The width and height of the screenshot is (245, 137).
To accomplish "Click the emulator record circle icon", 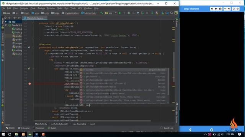I will pyautogui.click(x=212, y=9).
